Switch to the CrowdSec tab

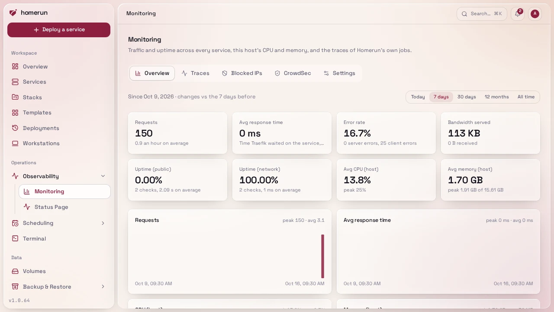coord(293,73)
